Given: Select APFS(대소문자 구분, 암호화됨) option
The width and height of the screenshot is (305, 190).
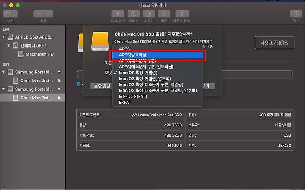Looking at the screenshot, I should point(158,67).
